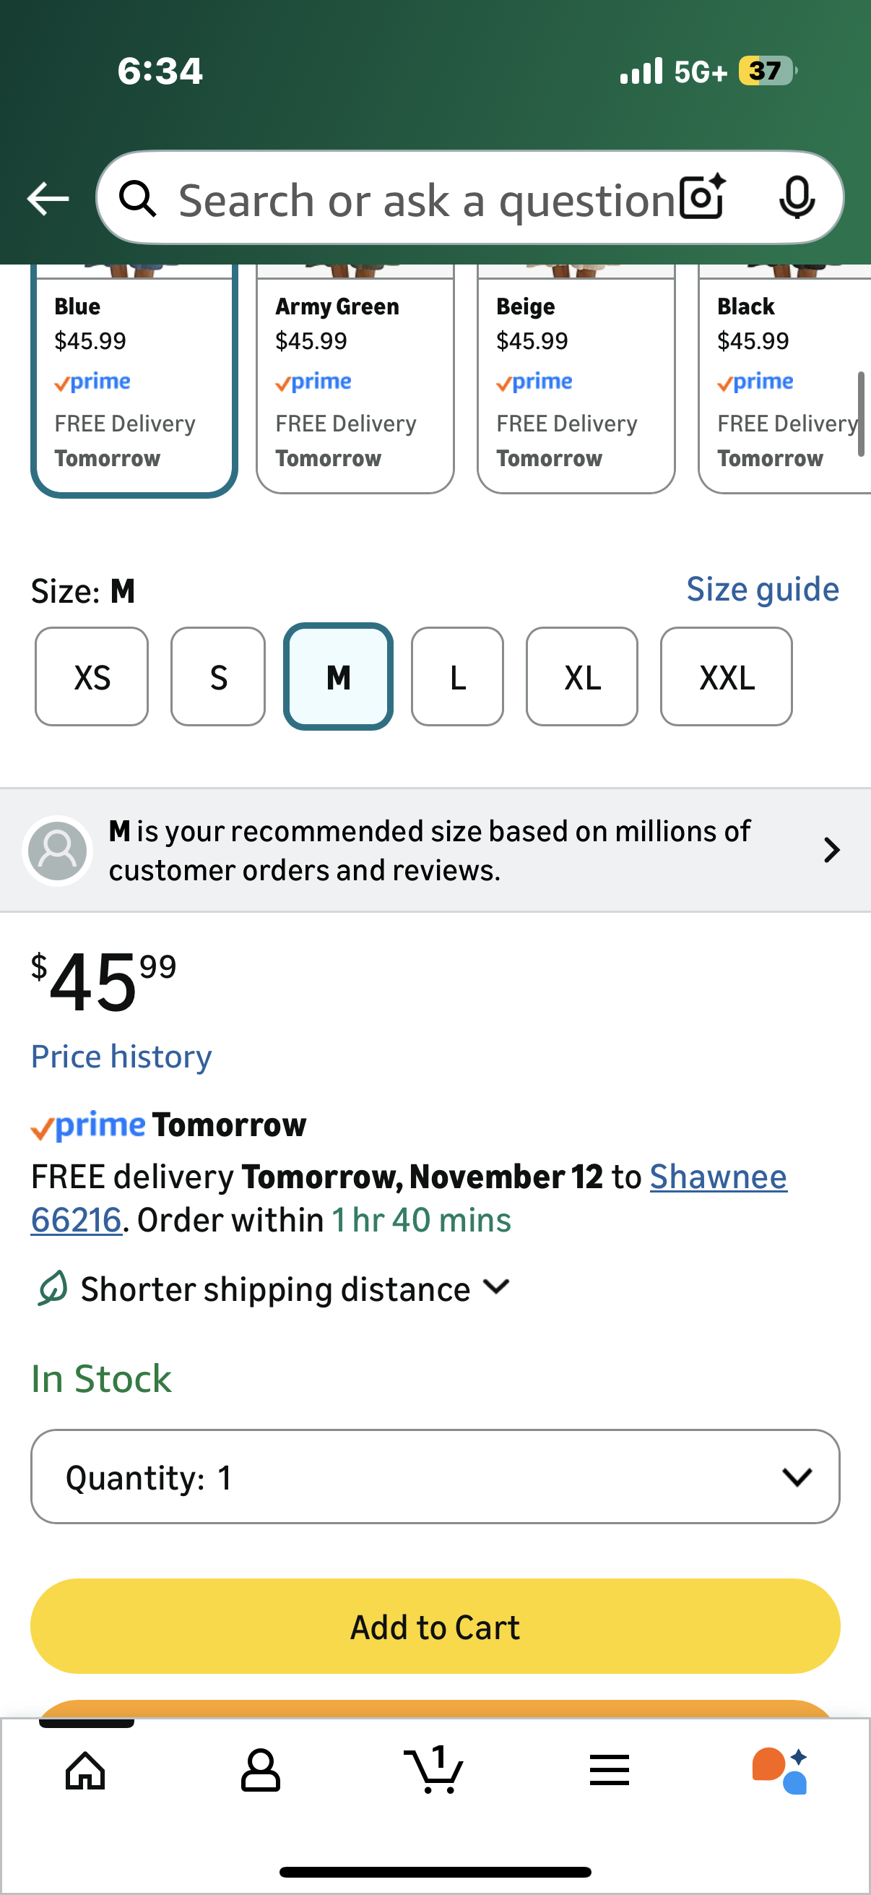
Task: Select size XS
Action: (92, 676)
